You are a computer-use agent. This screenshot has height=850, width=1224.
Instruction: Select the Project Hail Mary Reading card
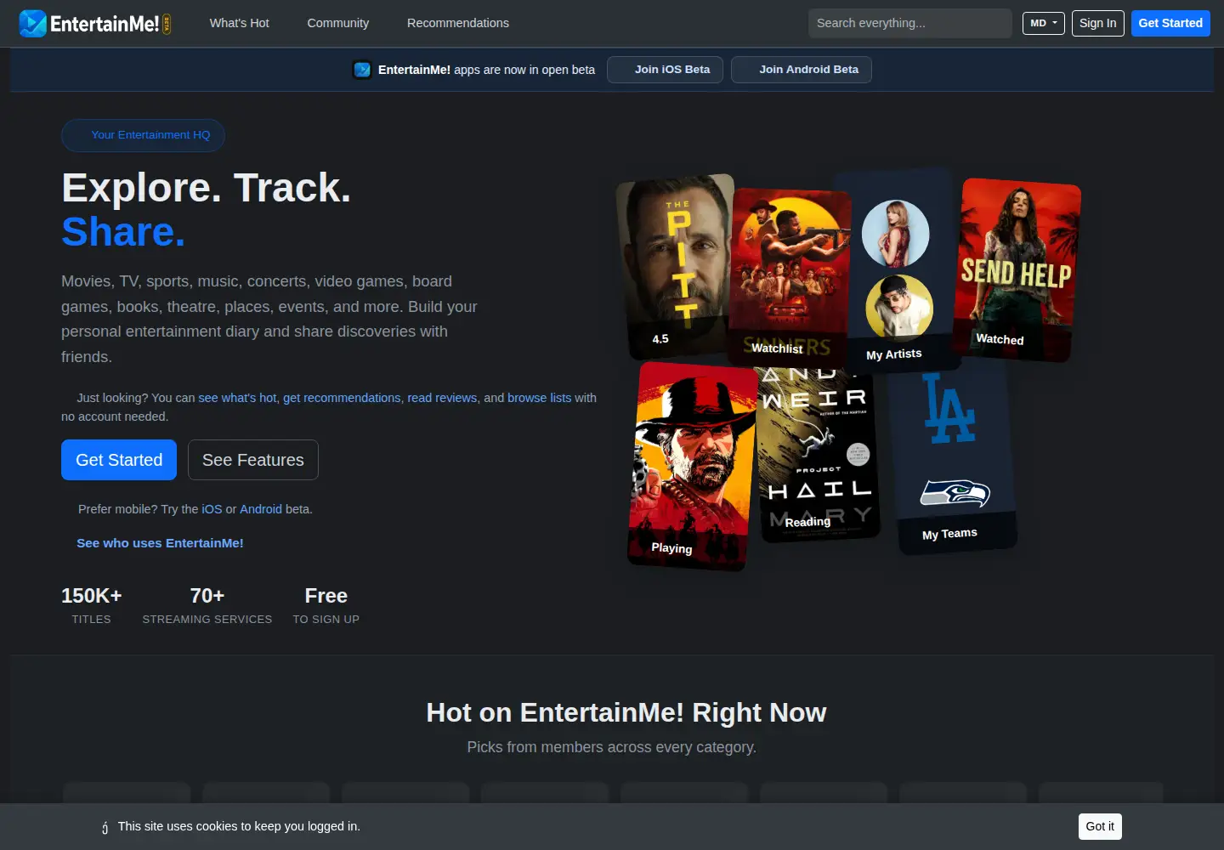click(818, 455)
